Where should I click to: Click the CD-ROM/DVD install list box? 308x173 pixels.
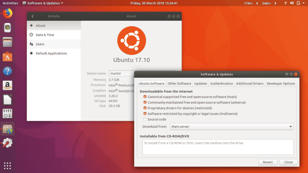point(218,147)
